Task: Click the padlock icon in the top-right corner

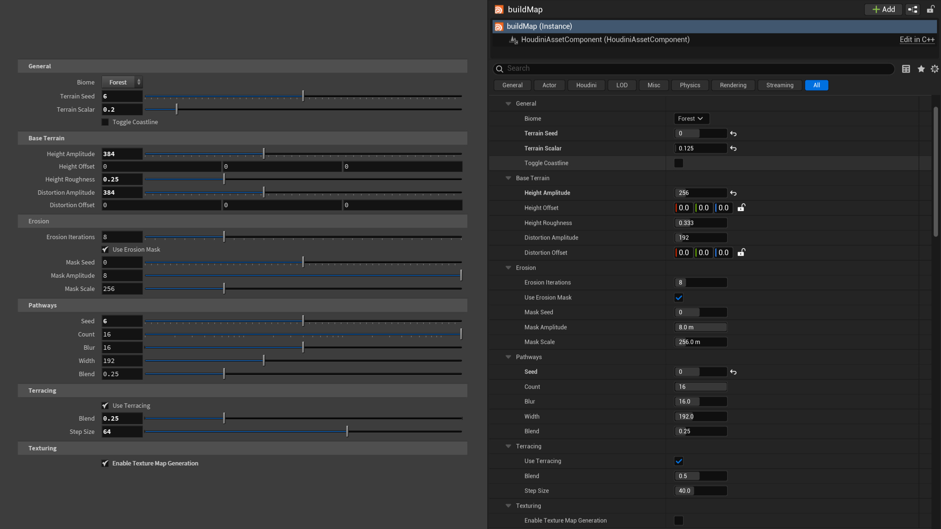Action: 931,9
